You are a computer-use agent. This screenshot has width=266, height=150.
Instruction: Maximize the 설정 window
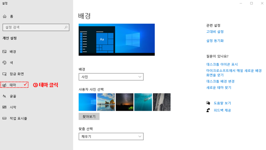(252, 3)
